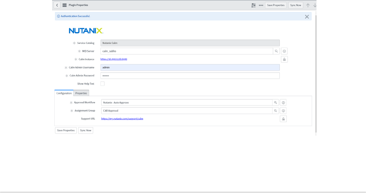The width and height of the screenshot is (366, 193).
Task: Click the info icon in authentication banner
Action: [x=59, y=16]
